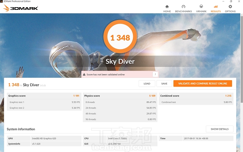Click the Graphics test 2 row
This screenshot has width=243, height=152.
point(44,108)
